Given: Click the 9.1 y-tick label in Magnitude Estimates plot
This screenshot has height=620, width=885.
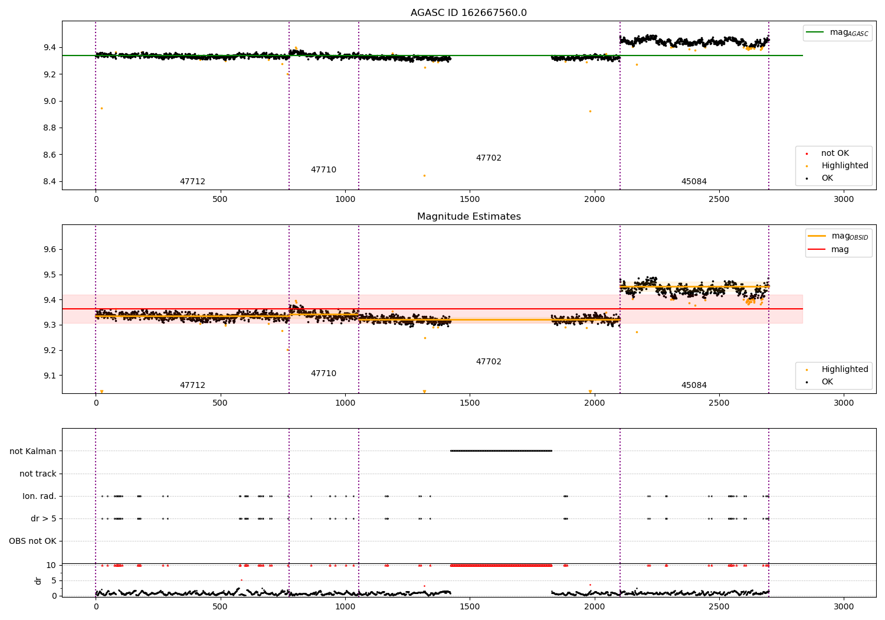Looking at the screenshot, I should pos(50,376).
